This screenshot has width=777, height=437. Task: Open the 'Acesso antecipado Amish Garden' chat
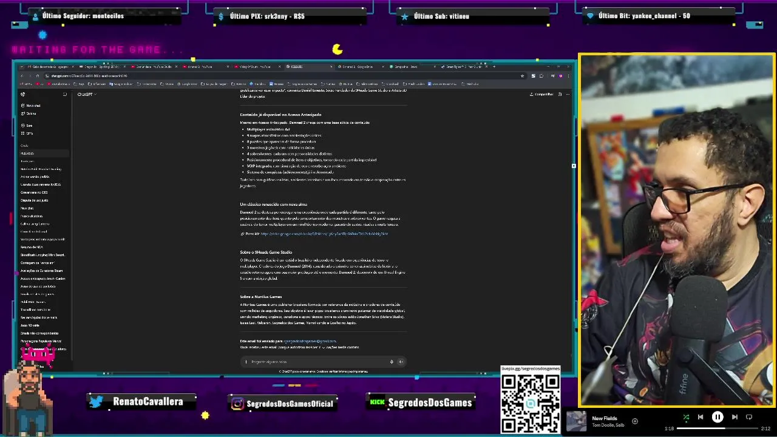point(42,279)
